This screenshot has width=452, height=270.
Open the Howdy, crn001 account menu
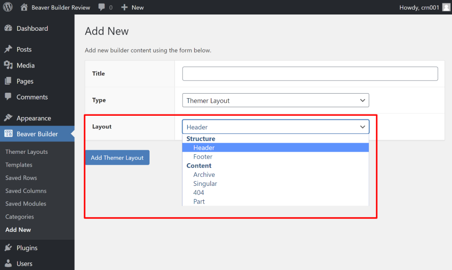[419, 8]
